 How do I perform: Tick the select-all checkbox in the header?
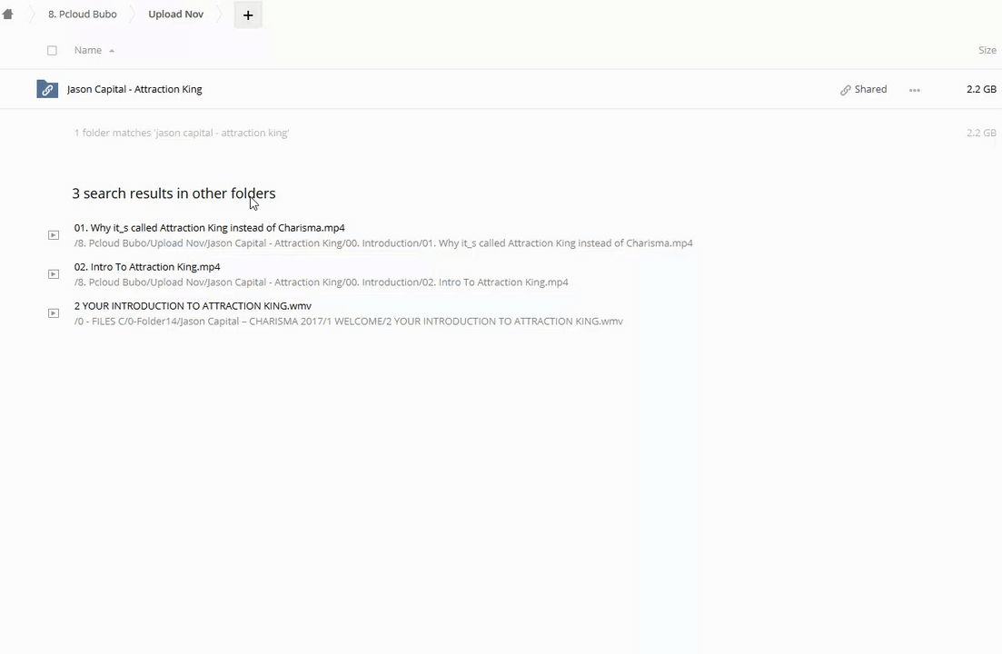click(52, 51)
